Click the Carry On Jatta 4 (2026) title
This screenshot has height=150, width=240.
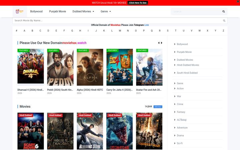[120, 90]
